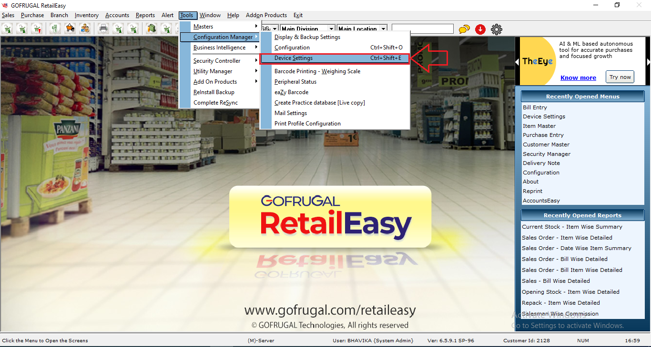The image size is (651, 347).
Task: Open Addon Products in the menu bar
Action: [266, 15]
